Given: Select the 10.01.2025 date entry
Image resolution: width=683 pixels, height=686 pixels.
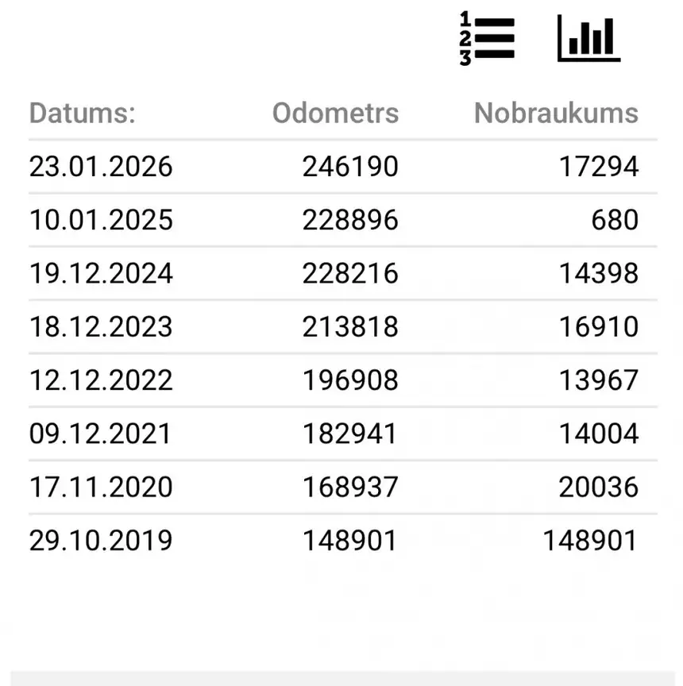Looking at the screenshot, I should click(101, 220).
